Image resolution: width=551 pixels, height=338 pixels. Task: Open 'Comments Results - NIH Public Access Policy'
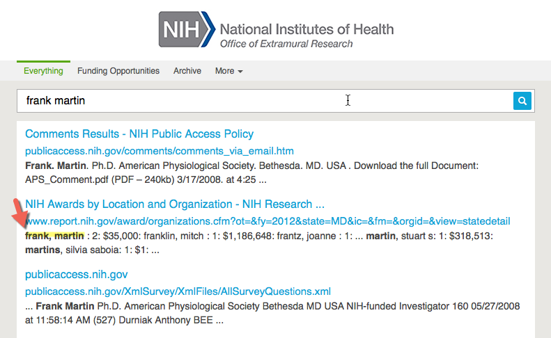tap(139, 134)
